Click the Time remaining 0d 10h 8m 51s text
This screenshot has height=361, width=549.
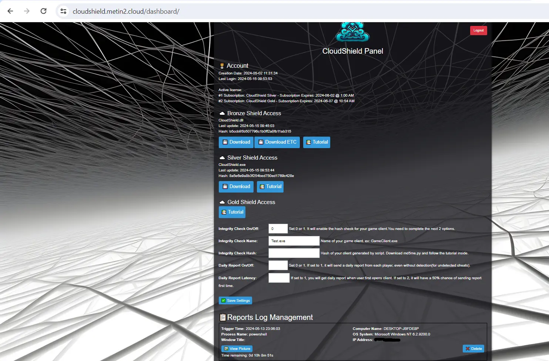point(247,355)
